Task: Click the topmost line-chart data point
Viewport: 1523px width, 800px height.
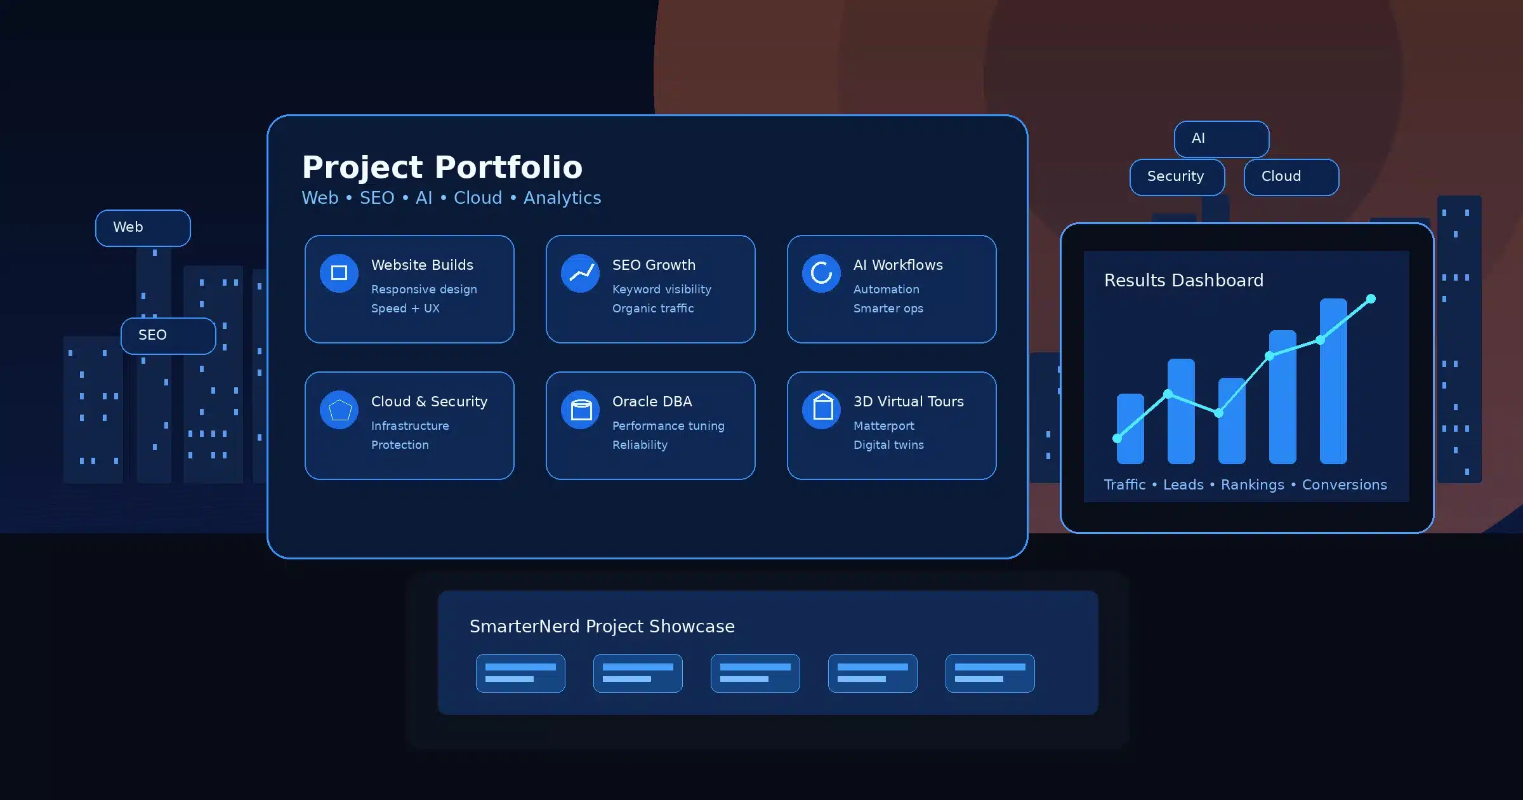Action: click(x=1371, y=298)
